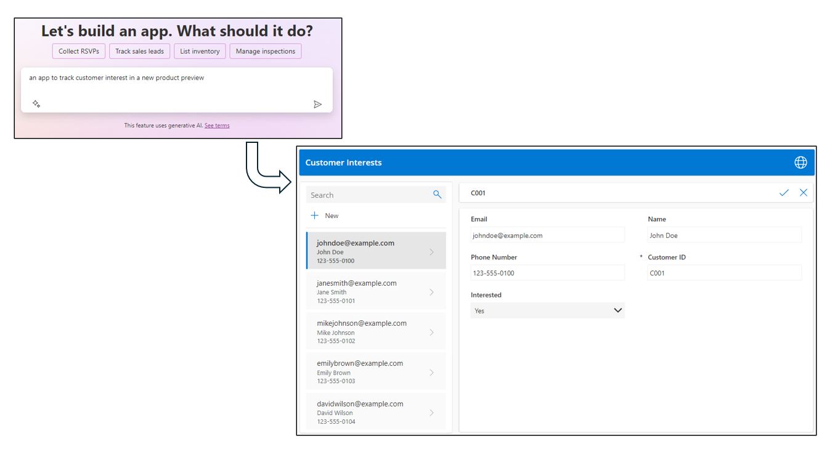Choose the Collect RSVPs suggestion
The width and height of the screenshot is (827, 449).
[x=79, y=51]
